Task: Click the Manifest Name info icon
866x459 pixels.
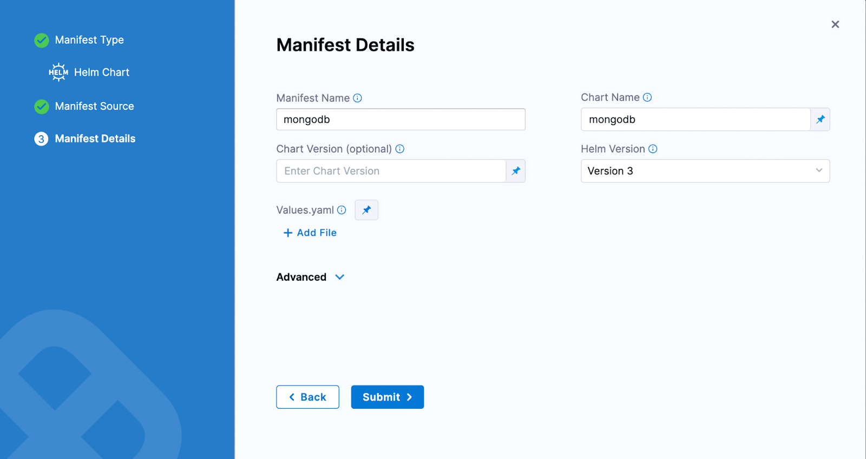Action: tap(357, 98)
